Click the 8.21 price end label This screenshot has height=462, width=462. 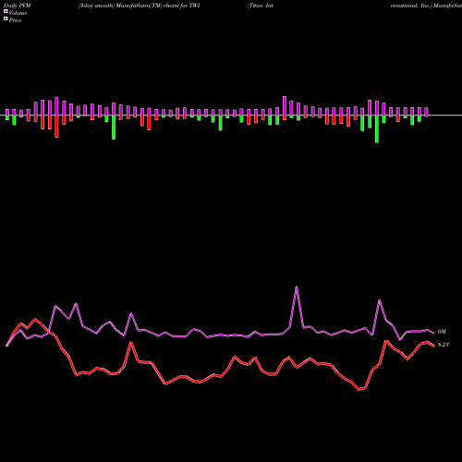[x=444, y=345]
